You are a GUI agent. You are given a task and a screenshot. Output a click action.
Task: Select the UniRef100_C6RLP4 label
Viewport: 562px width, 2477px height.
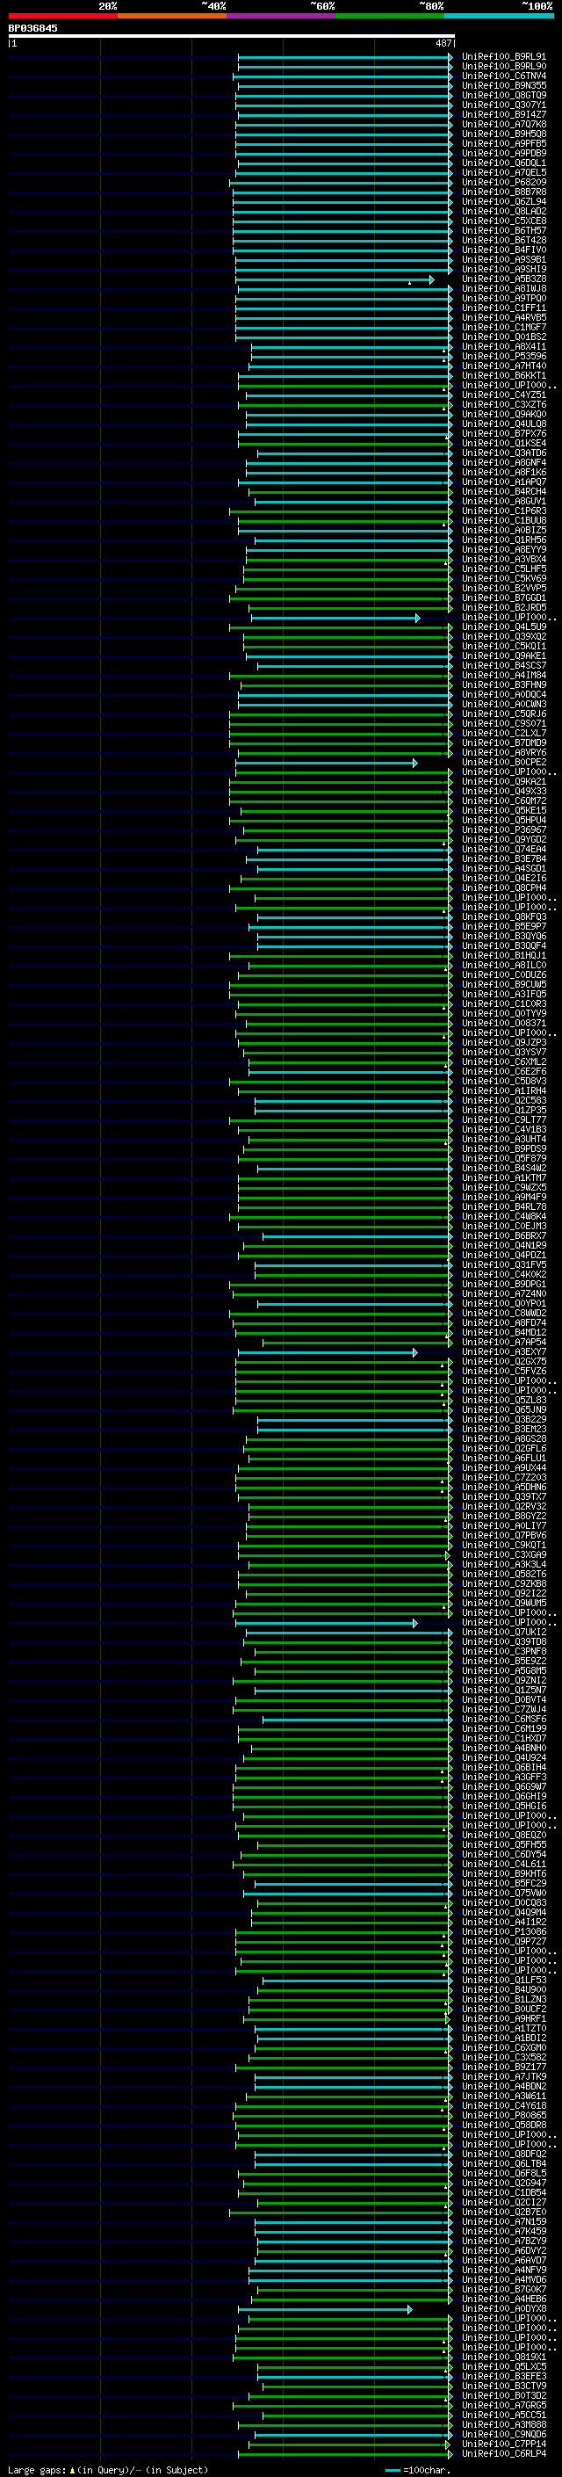(503, 2453)
